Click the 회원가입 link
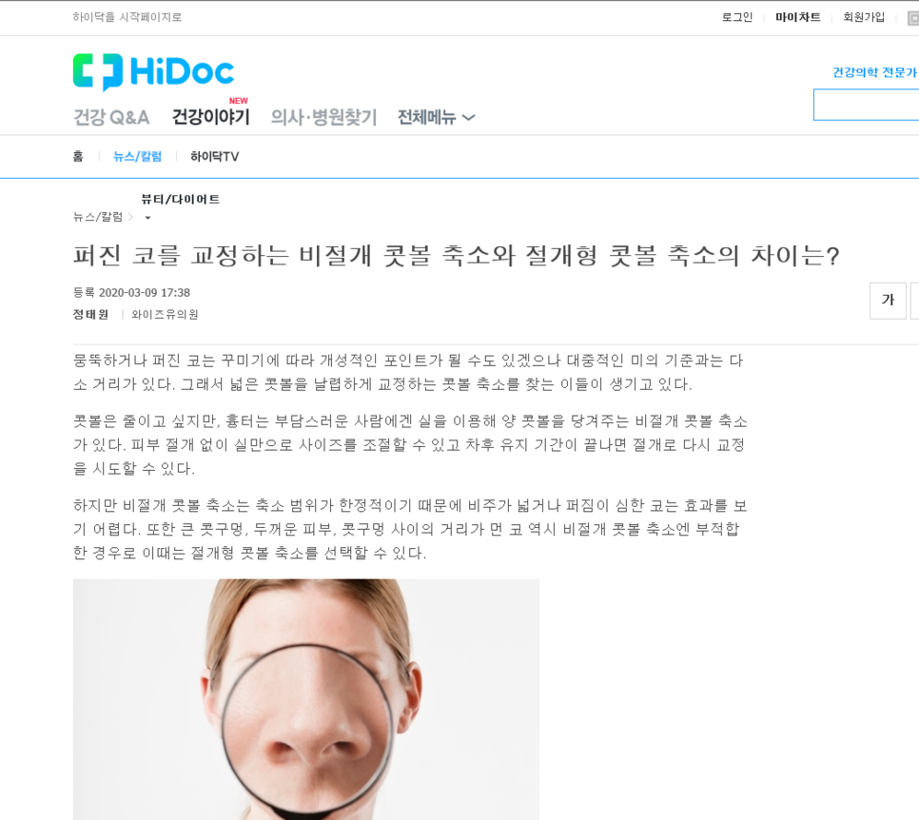The width and height of the screenshot is (919, 820). pyautogui.click(x=864, y=17)
